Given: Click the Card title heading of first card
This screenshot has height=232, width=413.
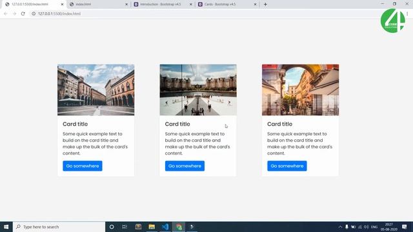Looking at the screenshot, I should tap(76, 124).
